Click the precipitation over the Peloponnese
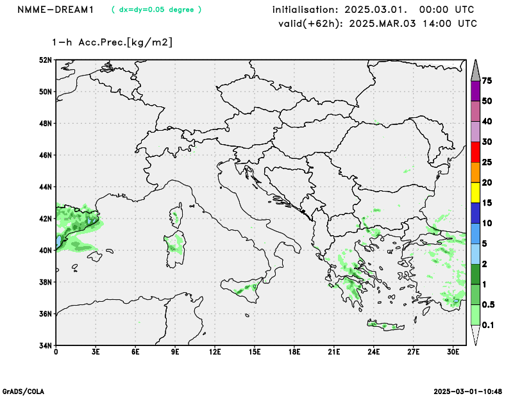 tap(351, 288)
